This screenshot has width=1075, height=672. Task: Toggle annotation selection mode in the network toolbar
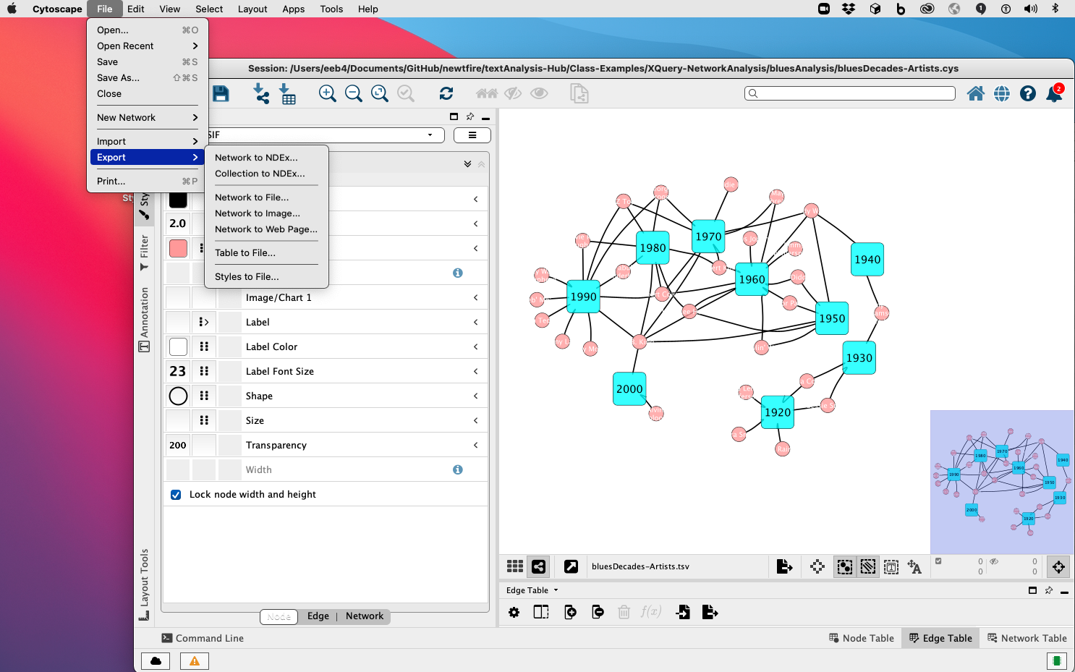891,566
